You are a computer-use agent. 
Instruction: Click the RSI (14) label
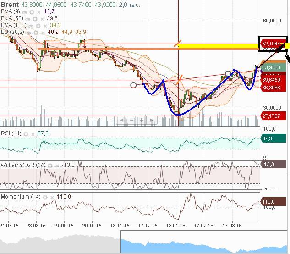tap(11, 133)
